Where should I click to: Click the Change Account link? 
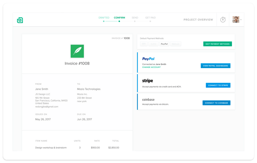(151, 67)
